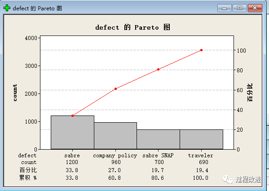
Task: Maximize the defect Pareto window
Action: [240, 8]
